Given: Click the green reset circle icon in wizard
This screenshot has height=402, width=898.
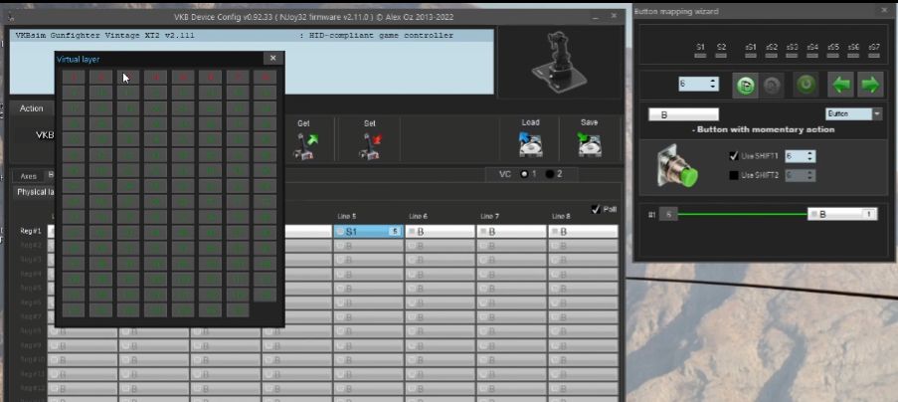Looking at the screenshot, I should [x=806, y=85].
